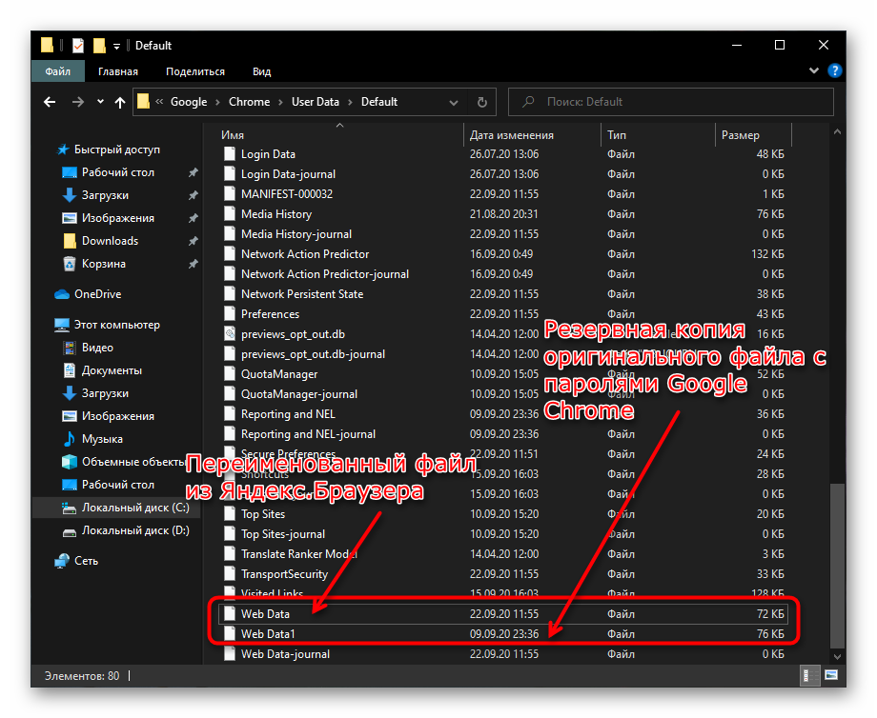This screenshot has width=877, height=718.
Task: Select OneDrive in the navigation pane
Action: pos(97,294)
